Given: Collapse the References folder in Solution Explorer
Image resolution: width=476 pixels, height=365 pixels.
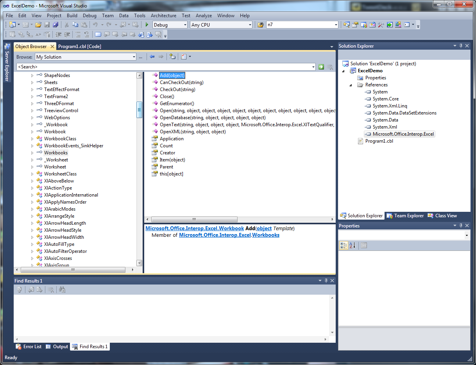Looking at the screenshot, I should tap(351, 85).
